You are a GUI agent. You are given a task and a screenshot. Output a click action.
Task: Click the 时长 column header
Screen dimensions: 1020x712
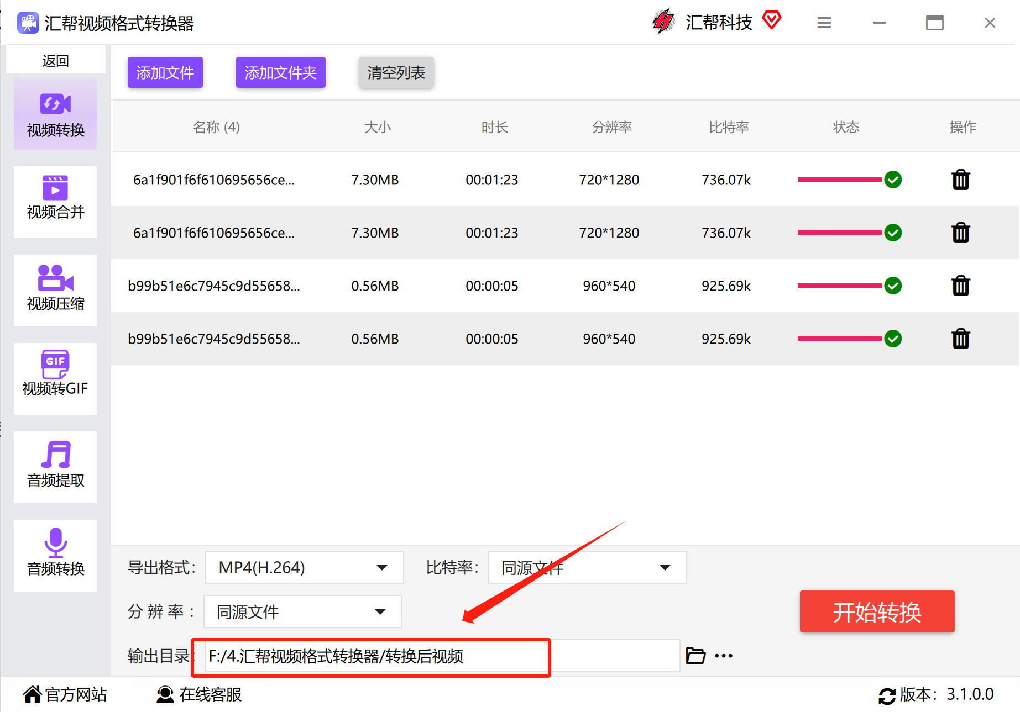(495, 127)
